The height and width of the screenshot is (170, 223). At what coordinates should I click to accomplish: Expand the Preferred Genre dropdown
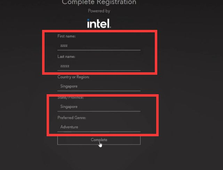coord(99,127)
